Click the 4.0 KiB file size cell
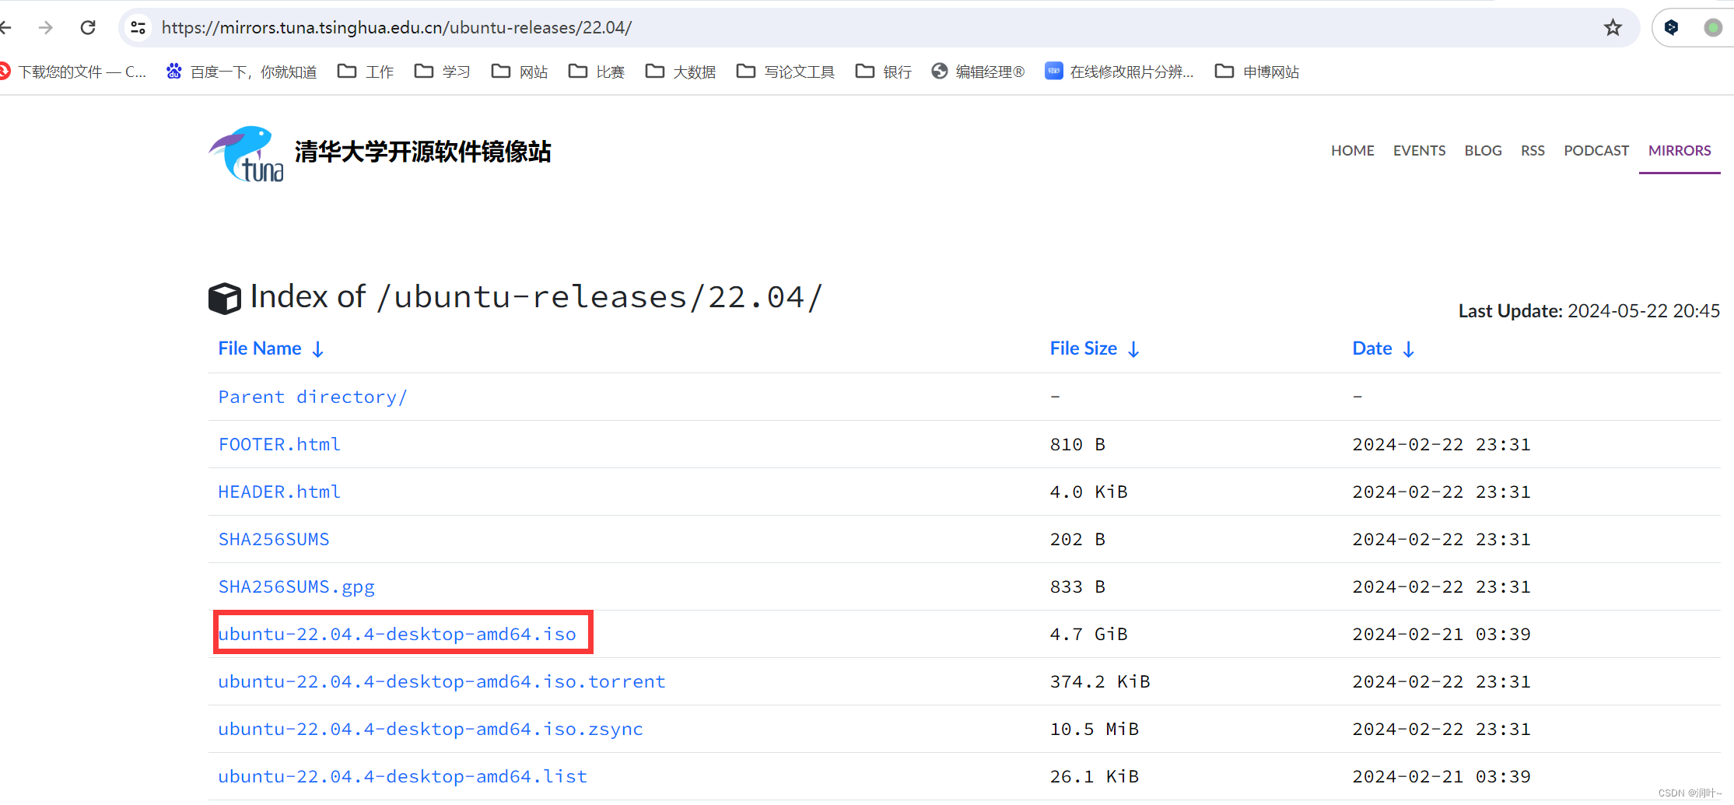1734x805 pixels. [x=1088, y=492]
